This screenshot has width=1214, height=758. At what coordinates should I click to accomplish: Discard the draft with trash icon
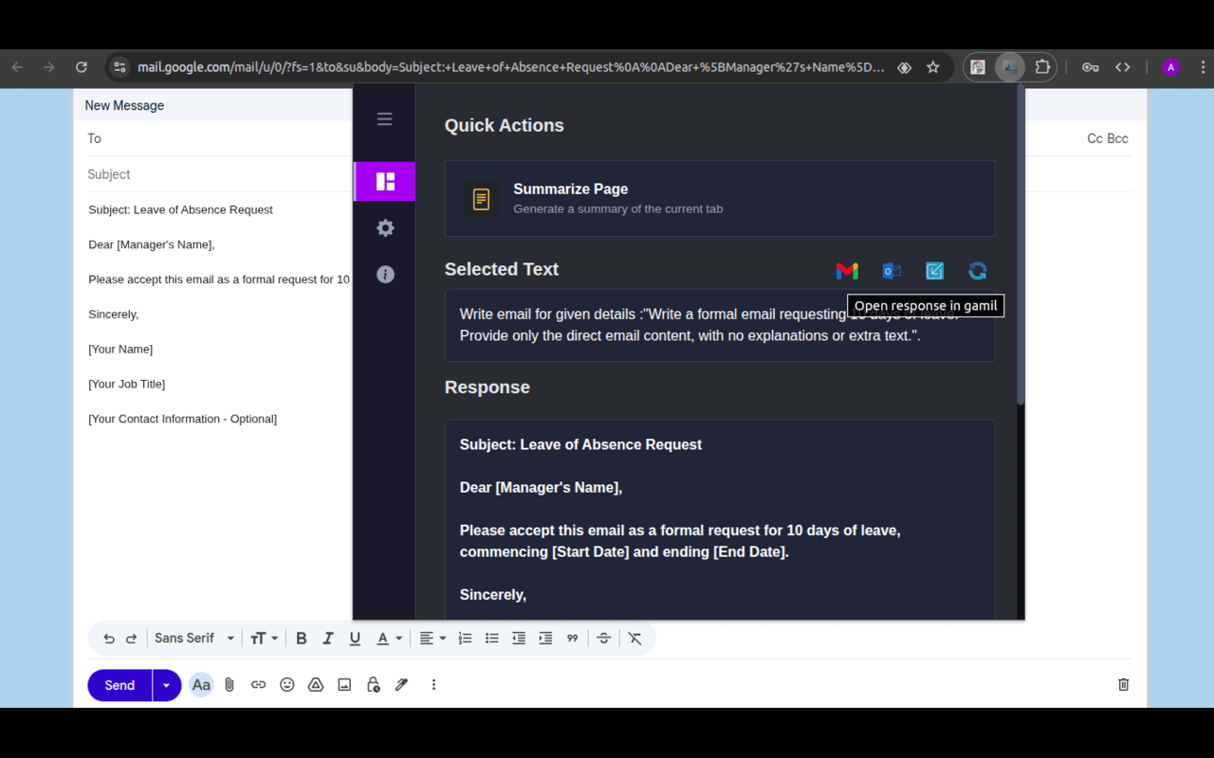(1123, 685)
